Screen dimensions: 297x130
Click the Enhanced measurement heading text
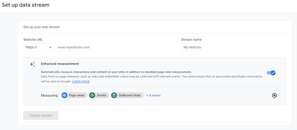point(60,64)
